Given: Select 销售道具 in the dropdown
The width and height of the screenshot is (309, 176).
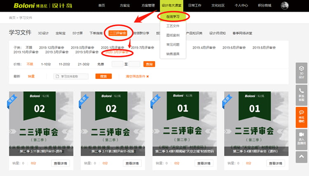Looking at the screenshot, I should 173,54.
